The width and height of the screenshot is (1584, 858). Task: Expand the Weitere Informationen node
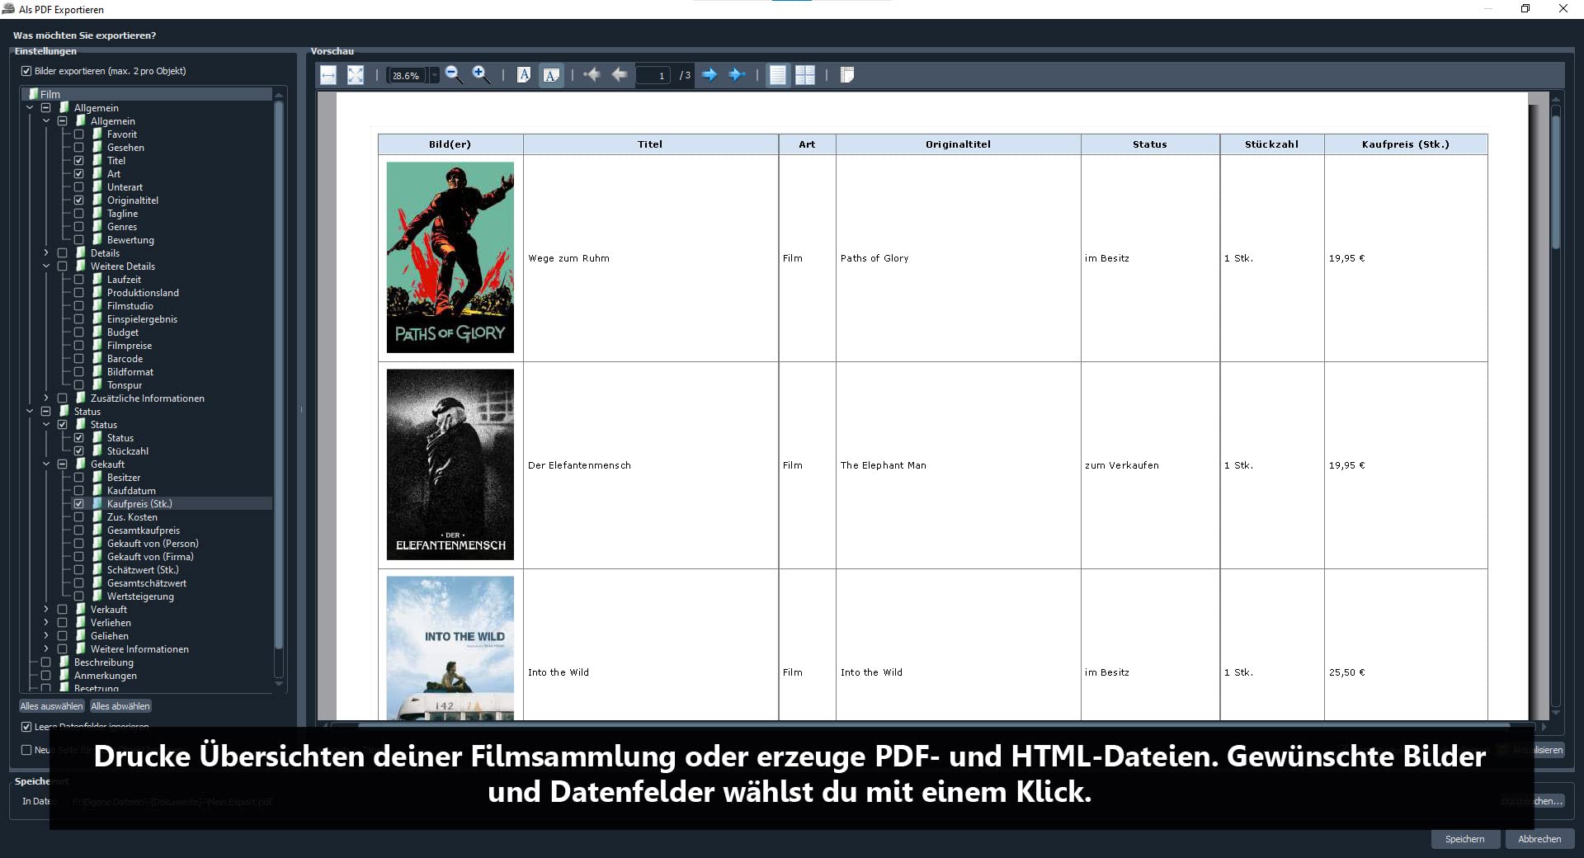[46, 649]
